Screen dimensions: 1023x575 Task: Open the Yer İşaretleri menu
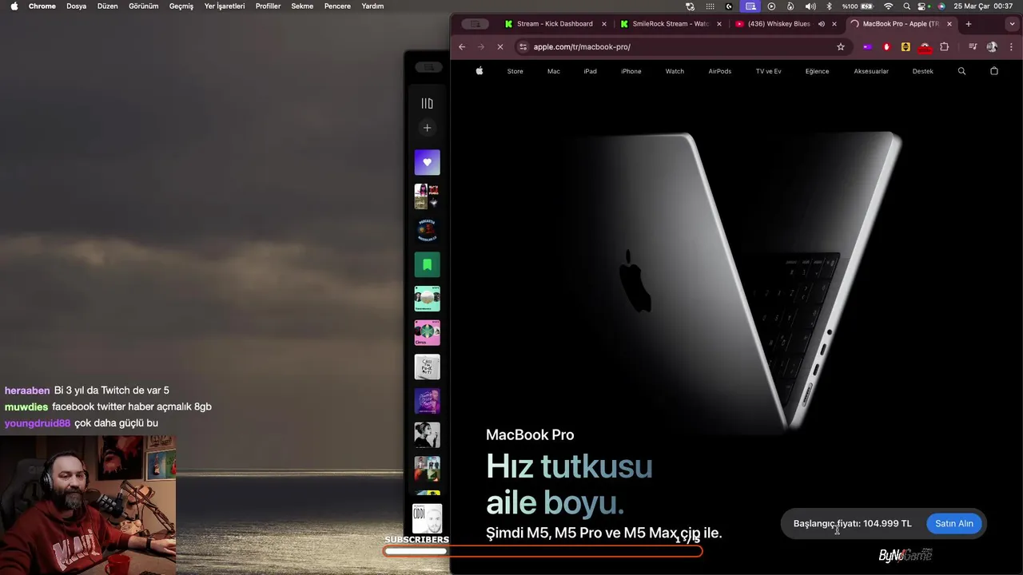coord(225,6)
